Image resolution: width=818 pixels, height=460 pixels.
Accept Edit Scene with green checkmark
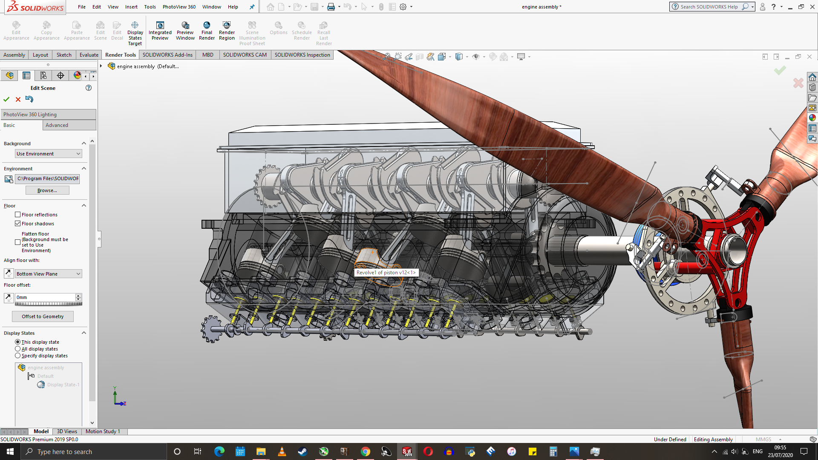[6, 99]
